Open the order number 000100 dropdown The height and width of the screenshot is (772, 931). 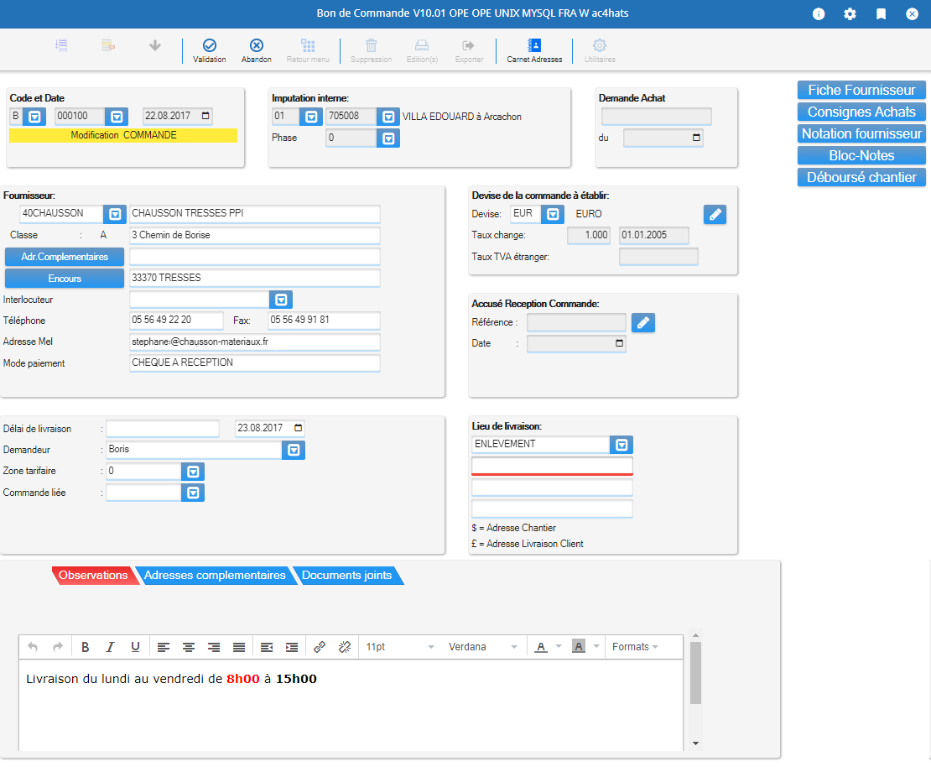(x=117, y=117)
